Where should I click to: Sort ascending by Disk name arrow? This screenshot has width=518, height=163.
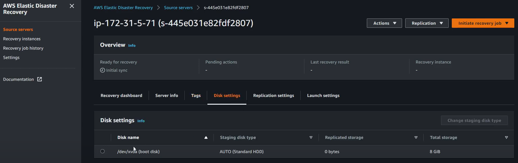tap(206, 137)
